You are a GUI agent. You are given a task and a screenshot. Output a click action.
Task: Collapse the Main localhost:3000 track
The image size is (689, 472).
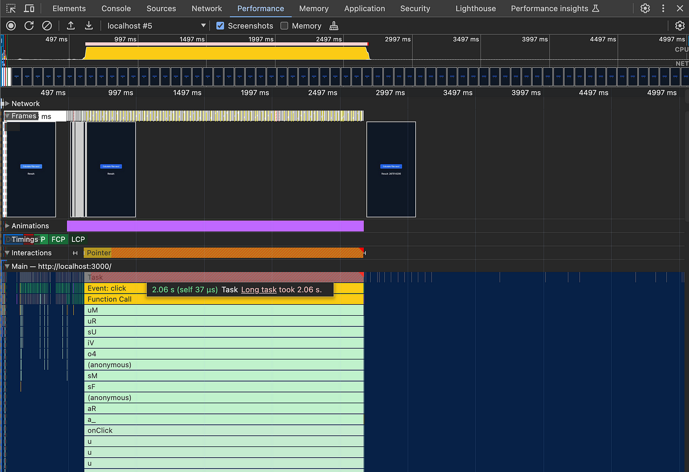(x=7, y=266)
